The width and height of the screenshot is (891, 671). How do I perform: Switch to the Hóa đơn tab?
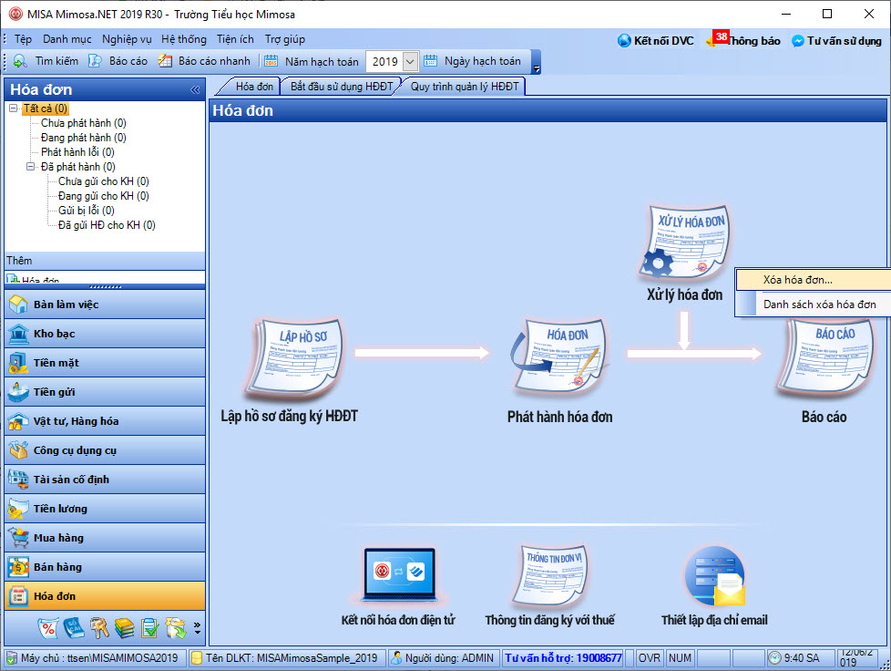253,87
